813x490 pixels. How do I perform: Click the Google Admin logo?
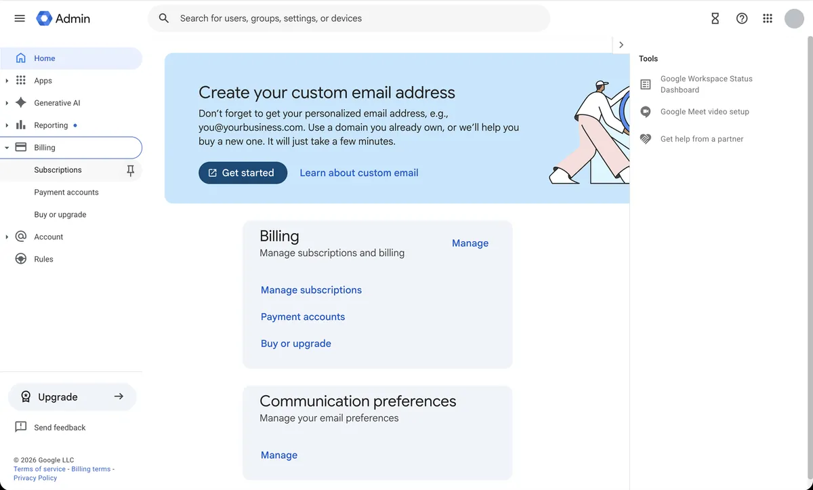(63, 18)
